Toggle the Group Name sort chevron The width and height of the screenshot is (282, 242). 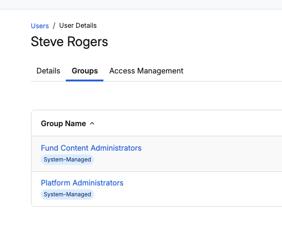[92, 124]
